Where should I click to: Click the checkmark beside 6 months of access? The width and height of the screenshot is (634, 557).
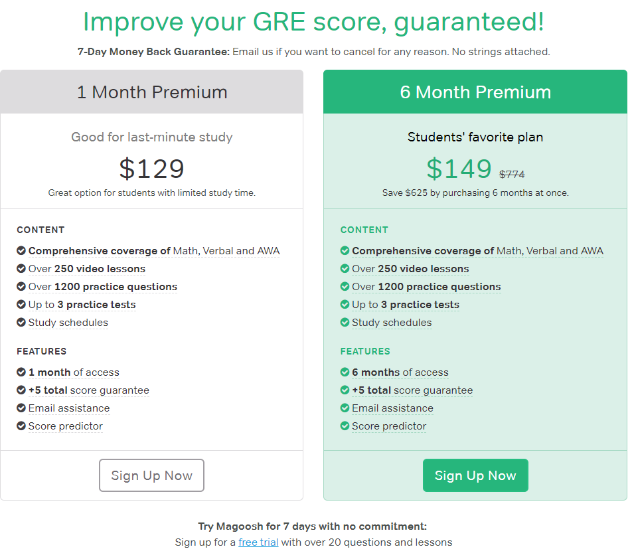tap(345, 372)
